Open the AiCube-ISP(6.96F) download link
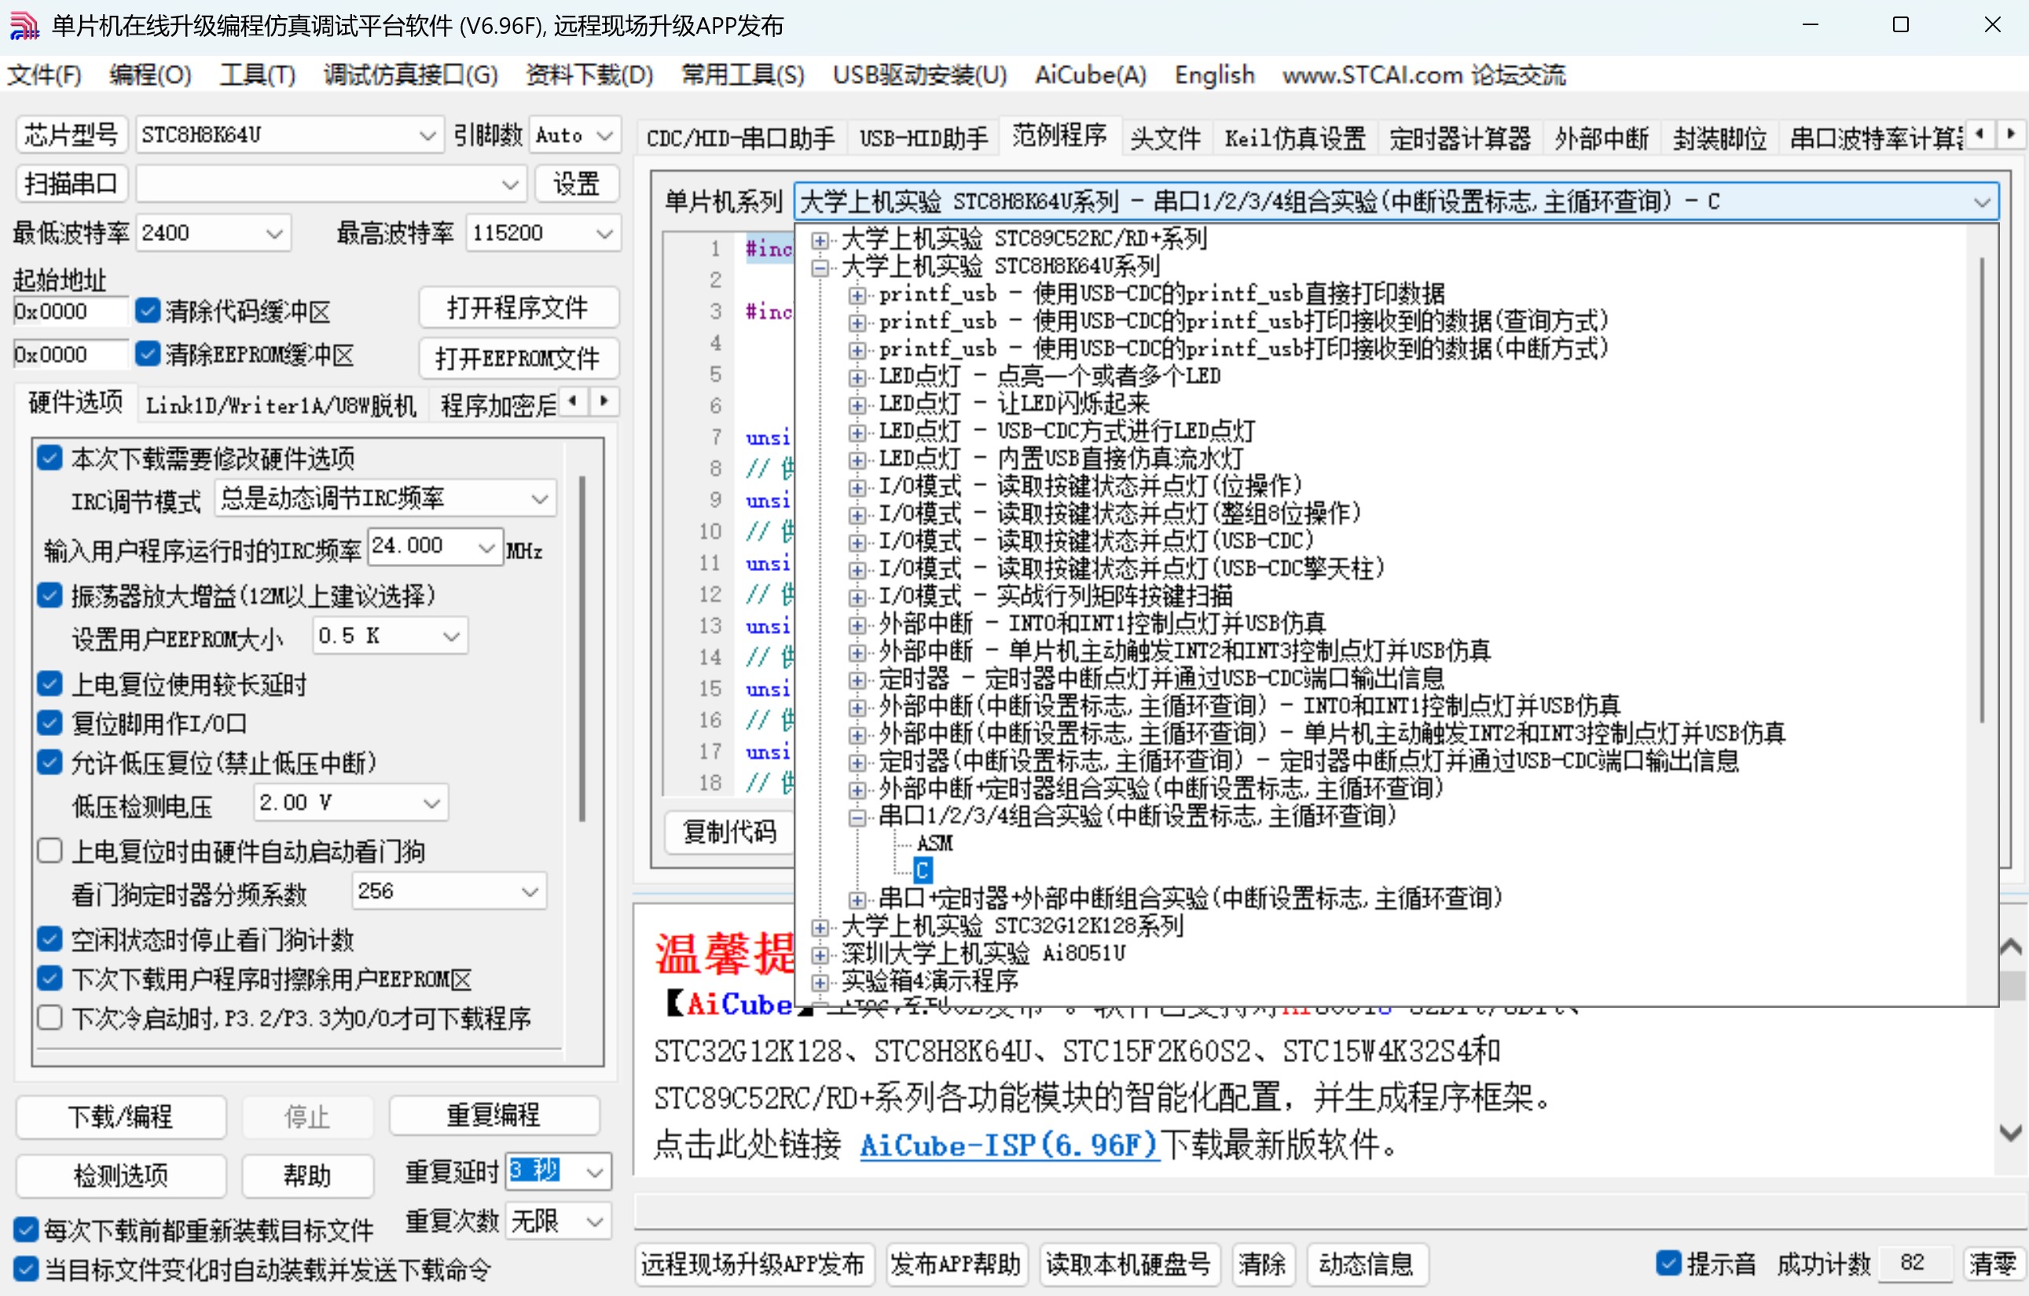This screenshot has height=1296, width=2029. point(1007,1145)
